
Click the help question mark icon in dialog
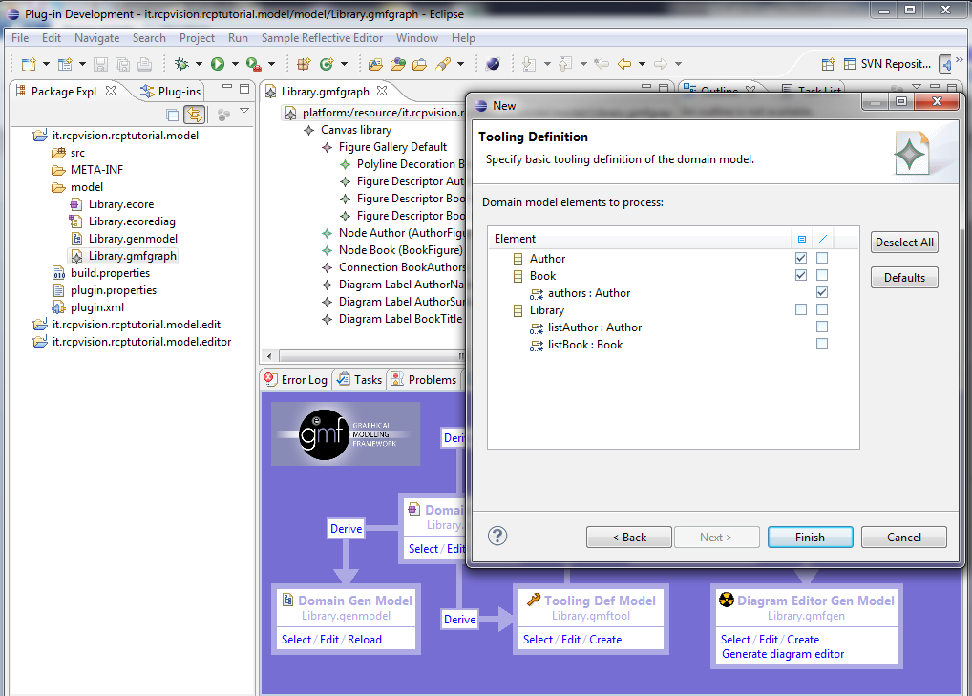coord(497,536)
